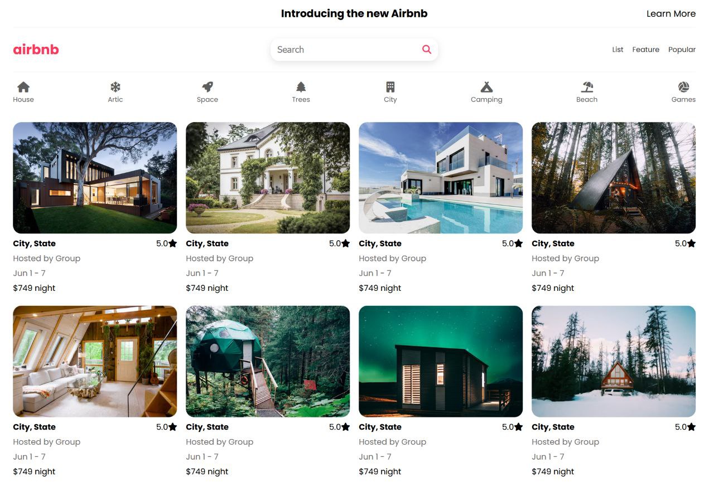Pick the City building category
Viewport: 714px width, 492px height.
390,87
